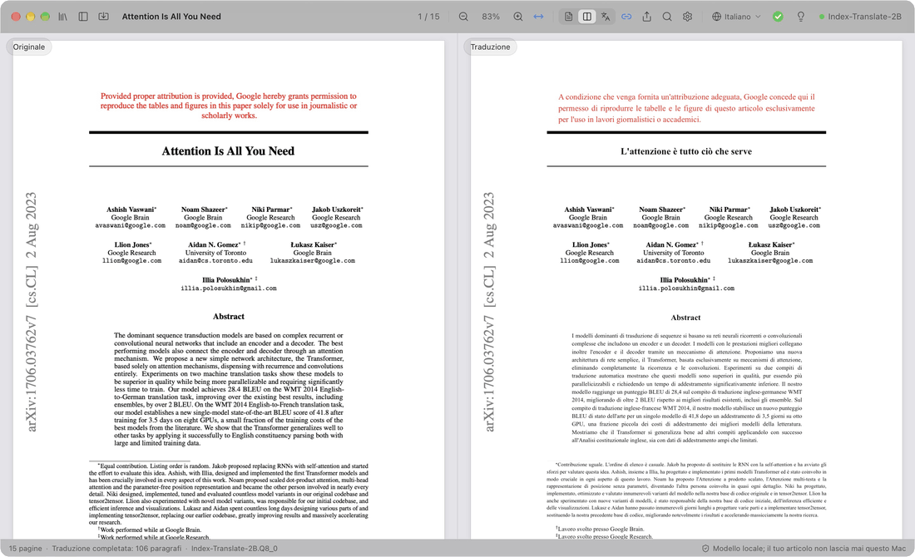Click the red Italian permission notice
The height and width of the screenshot is (557, 915).
tap(686, 108)
